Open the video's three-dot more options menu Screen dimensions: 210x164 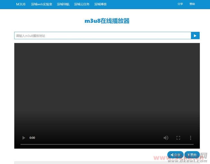click(190, 138)
